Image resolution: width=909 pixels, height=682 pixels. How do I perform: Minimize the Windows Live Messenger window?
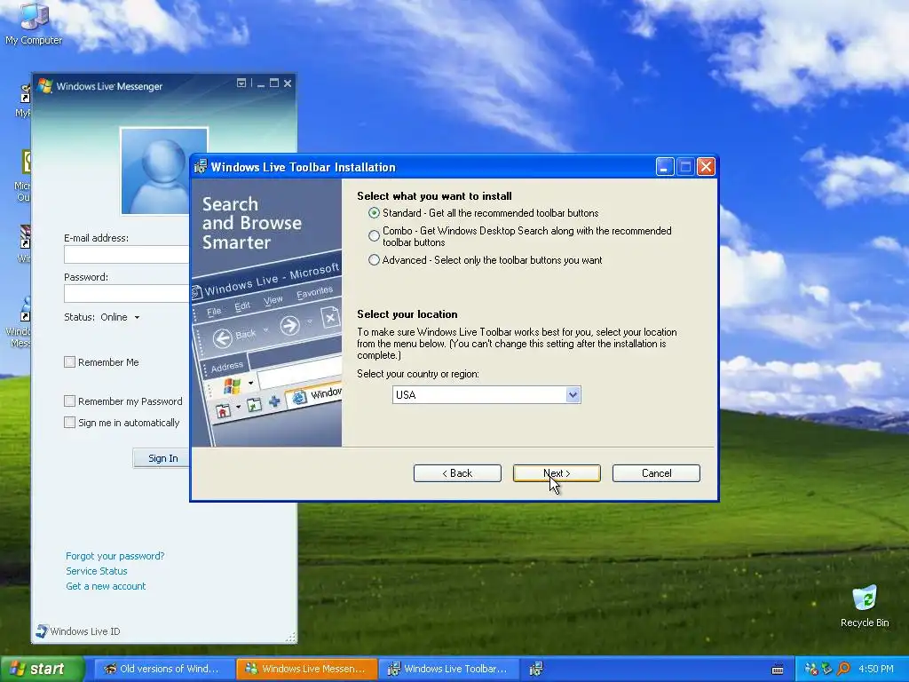[x=261, y=84]
